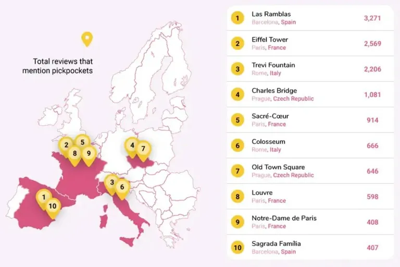Click the Trevi Fountain title
This screenshot has height=267, width=400.
(273, 65)
